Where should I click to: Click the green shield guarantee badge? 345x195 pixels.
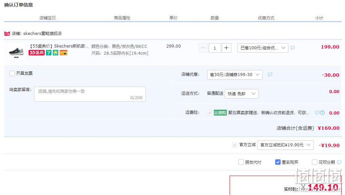click(x=56, y=53)
